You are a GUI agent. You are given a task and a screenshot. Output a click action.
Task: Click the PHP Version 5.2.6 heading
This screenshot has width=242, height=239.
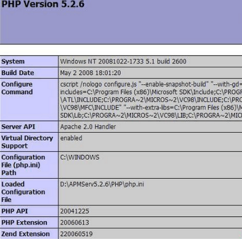(x=43, y=4)
